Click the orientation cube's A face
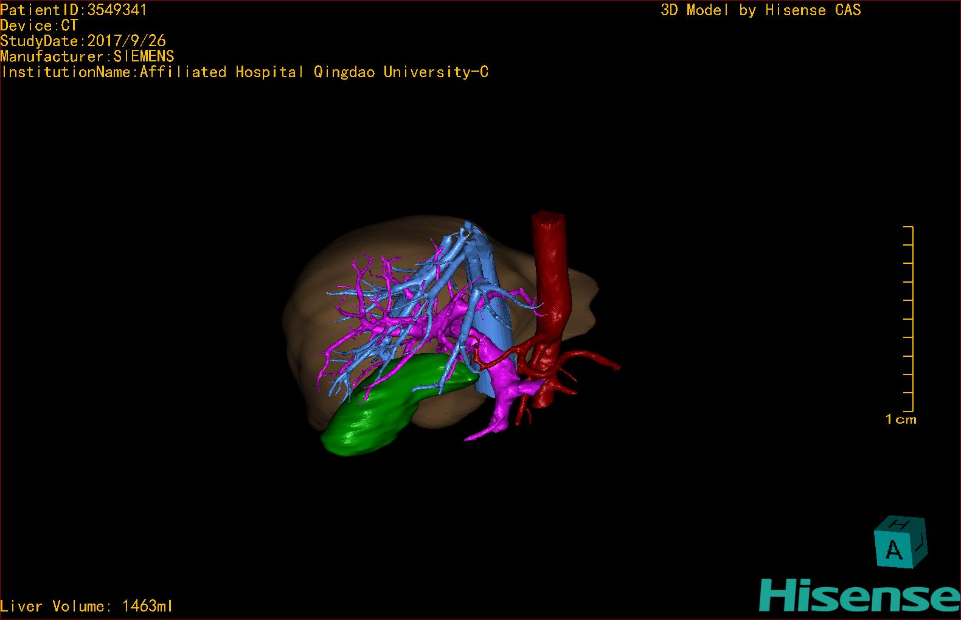Viewport: 961px width, 620px height. 893,549
